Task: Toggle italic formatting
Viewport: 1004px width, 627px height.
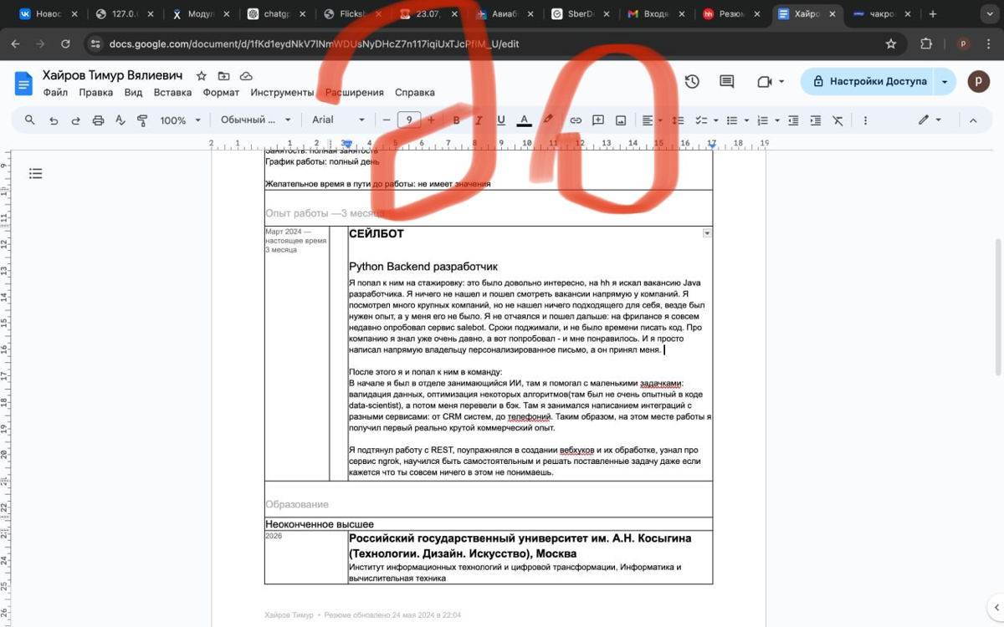Action: point(479,120)
